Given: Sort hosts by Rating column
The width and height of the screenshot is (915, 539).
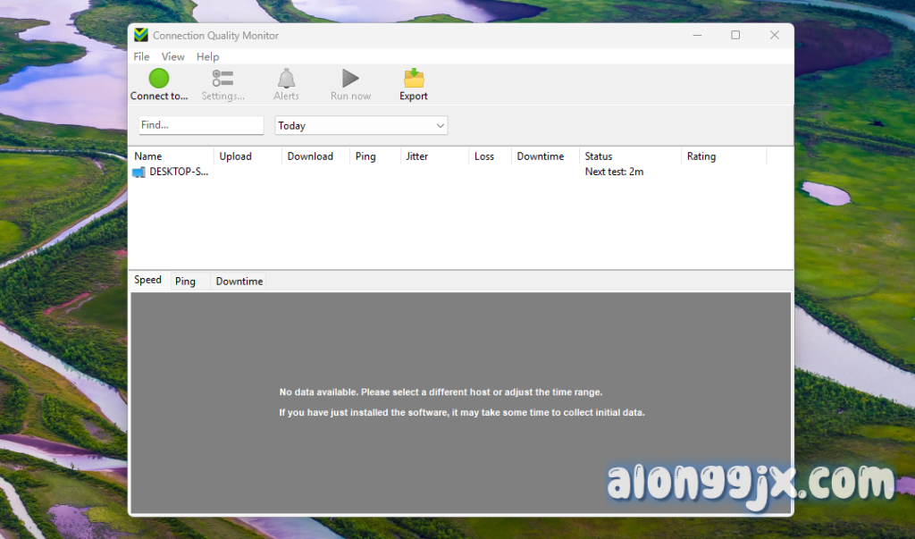Looking at the screenshot, I should point(701,156).
